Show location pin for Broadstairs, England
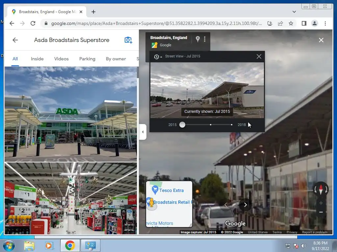Image resolution: width=337 pixels, height=252 pixels. pyautogui.click(x=198, y=39)
